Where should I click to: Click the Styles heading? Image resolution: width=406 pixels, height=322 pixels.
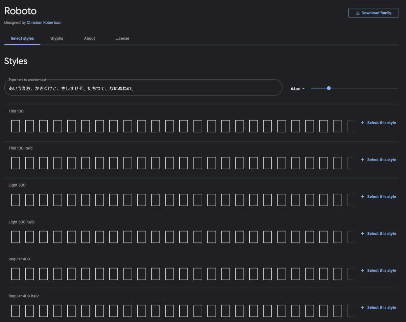point(16,61)
